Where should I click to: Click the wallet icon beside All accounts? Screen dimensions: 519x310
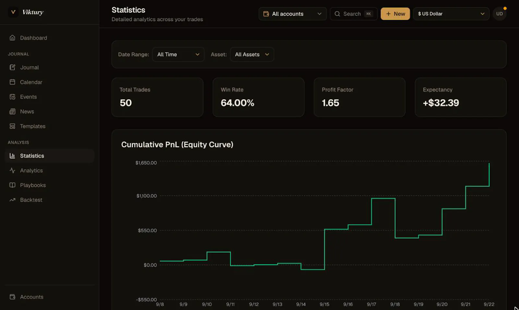266,14
